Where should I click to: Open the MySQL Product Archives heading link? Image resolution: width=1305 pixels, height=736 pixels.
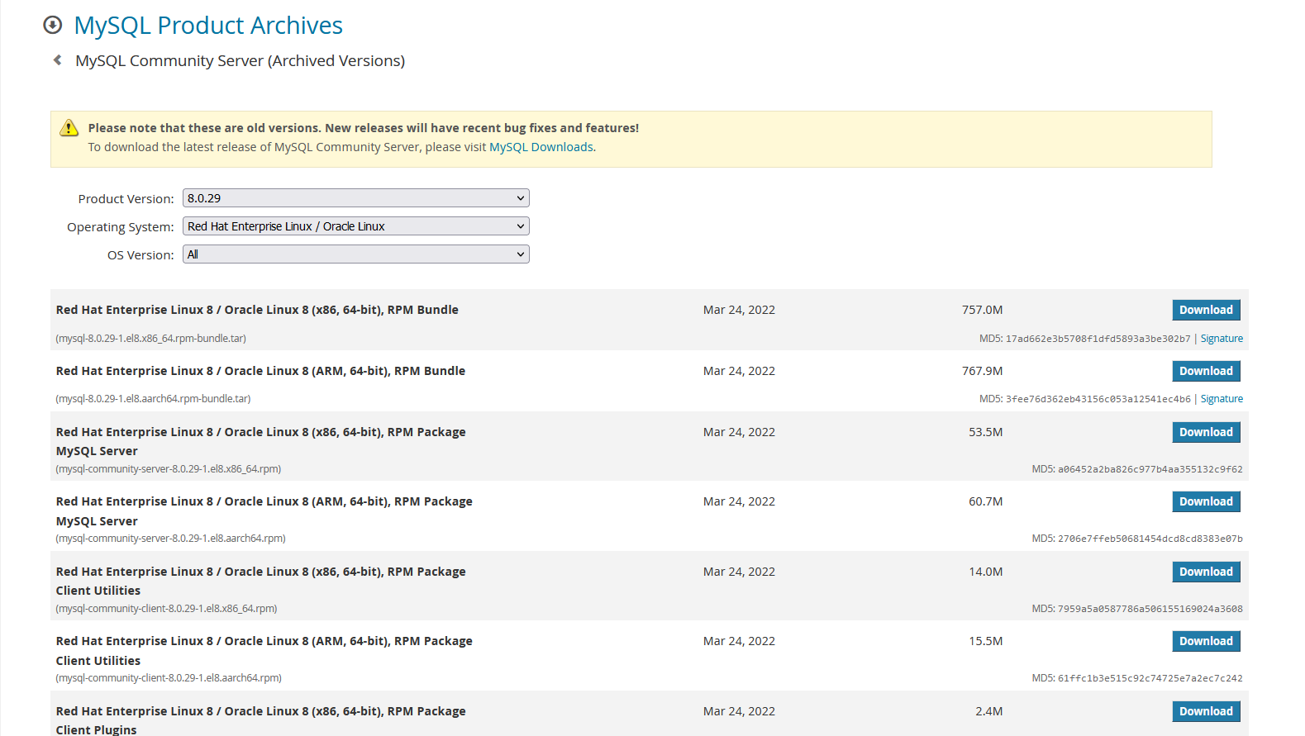pyautogui.click(x=208, y=26)
